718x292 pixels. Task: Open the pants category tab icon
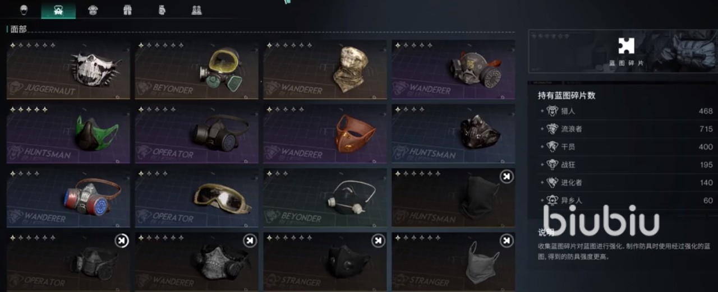(x=127, y=10)
